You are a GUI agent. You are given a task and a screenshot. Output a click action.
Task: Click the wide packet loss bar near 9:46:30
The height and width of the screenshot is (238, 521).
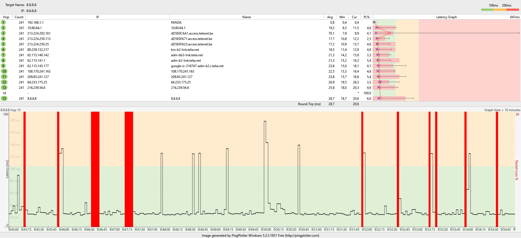click(95, 168)
